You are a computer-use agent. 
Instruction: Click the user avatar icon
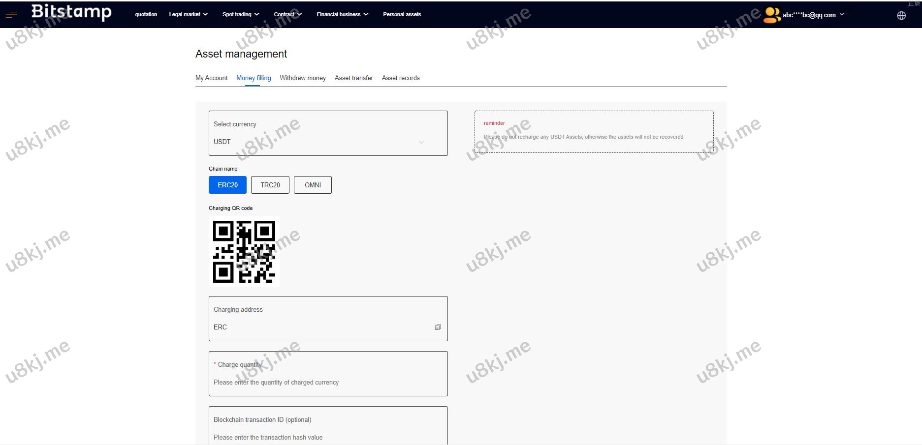click(771, 15)
